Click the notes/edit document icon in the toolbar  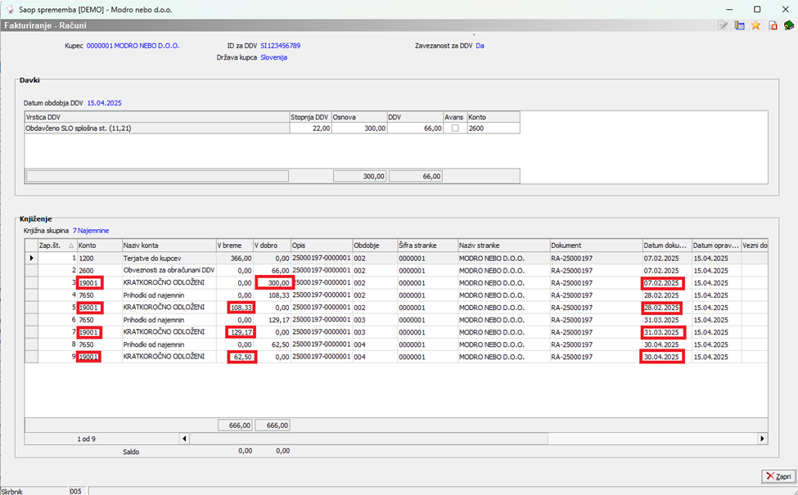[x=723, y=25]
